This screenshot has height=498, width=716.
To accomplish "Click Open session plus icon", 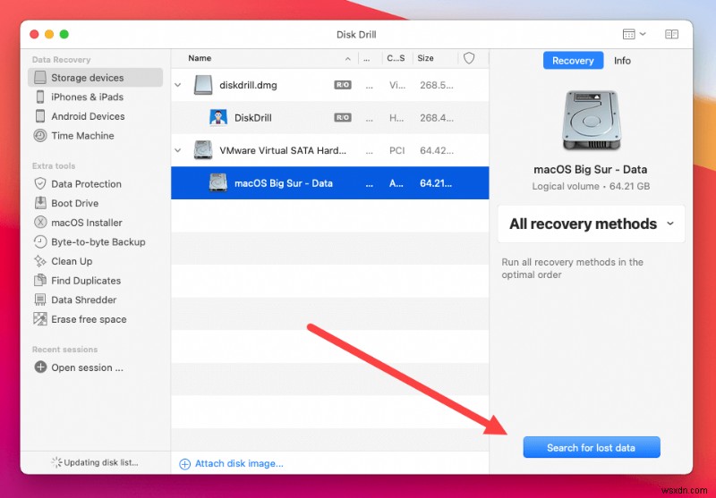I will 40,367.
